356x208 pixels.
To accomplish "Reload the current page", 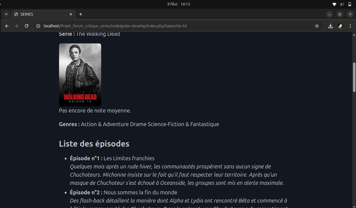I will coord(27,26).
